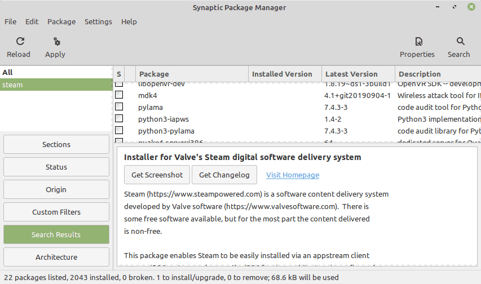Screen dimensions: 481x284
Task: Select the mdk4 package name
Action: (x=148, y=96)
